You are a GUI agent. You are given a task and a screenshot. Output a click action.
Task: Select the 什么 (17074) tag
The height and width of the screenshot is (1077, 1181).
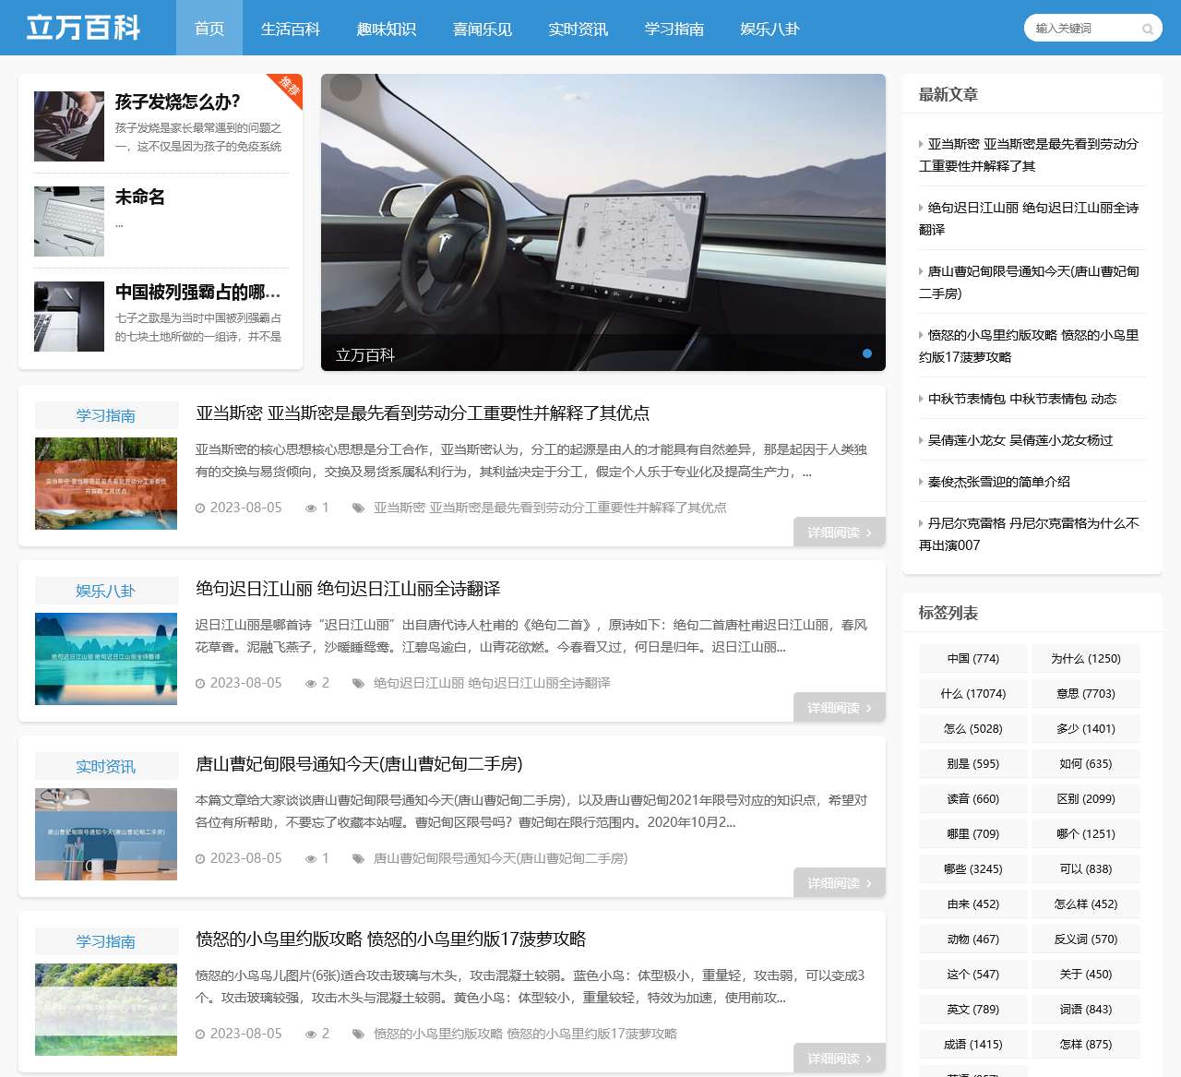973,694
